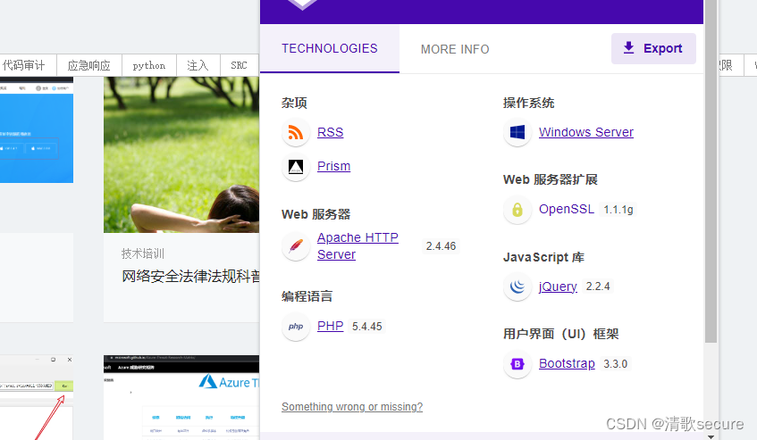Switch to the TECHNOLOGIES tab

coord(330,49)
